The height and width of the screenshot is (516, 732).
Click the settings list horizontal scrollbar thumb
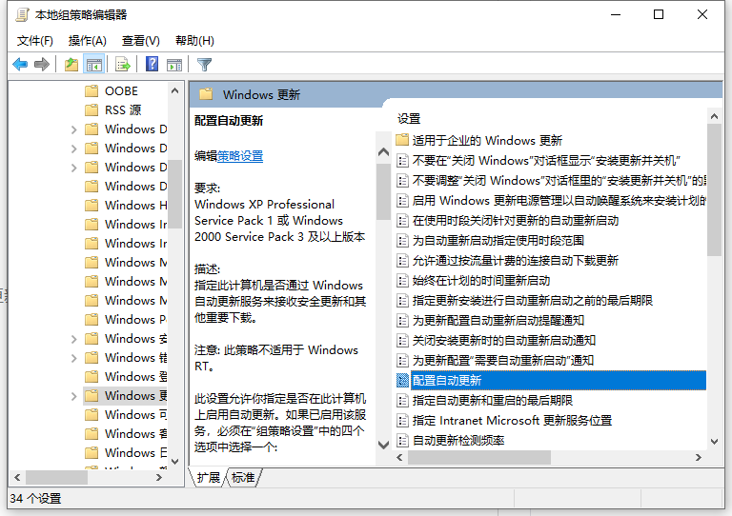tap(479, 457)
